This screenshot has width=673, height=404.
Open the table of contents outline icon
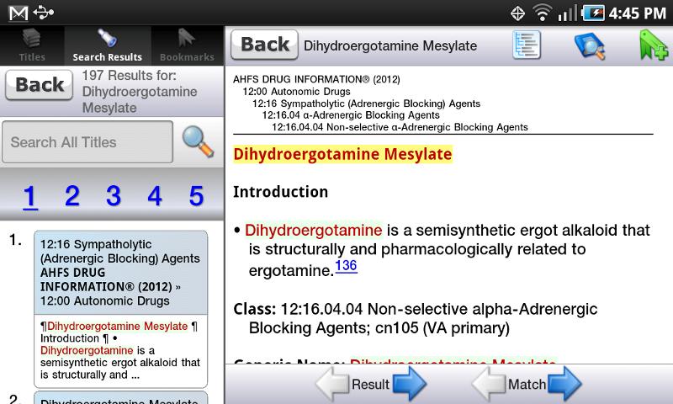527,45
